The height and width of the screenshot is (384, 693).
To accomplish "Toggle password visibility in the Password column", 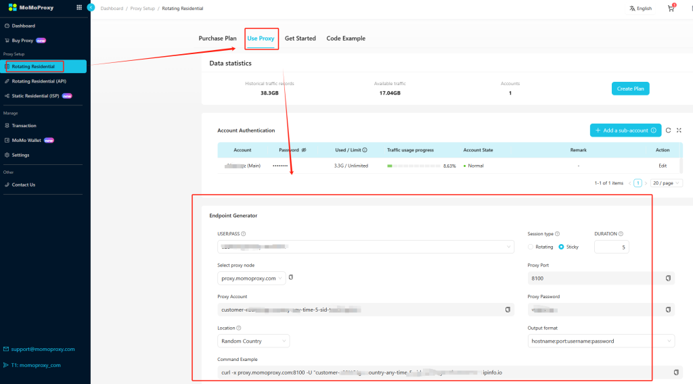I will [304, 150].
